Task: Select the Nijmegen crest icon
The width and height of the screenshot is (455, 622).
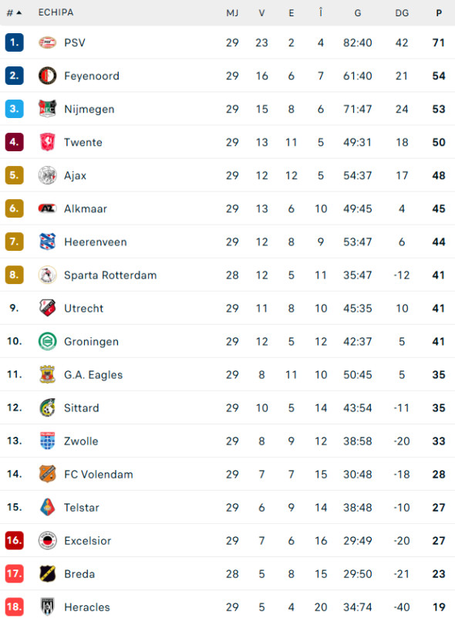Action: tap(46, 109)
